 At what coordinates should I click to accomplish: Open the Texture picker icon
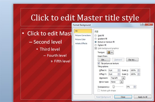coord(109,52)
